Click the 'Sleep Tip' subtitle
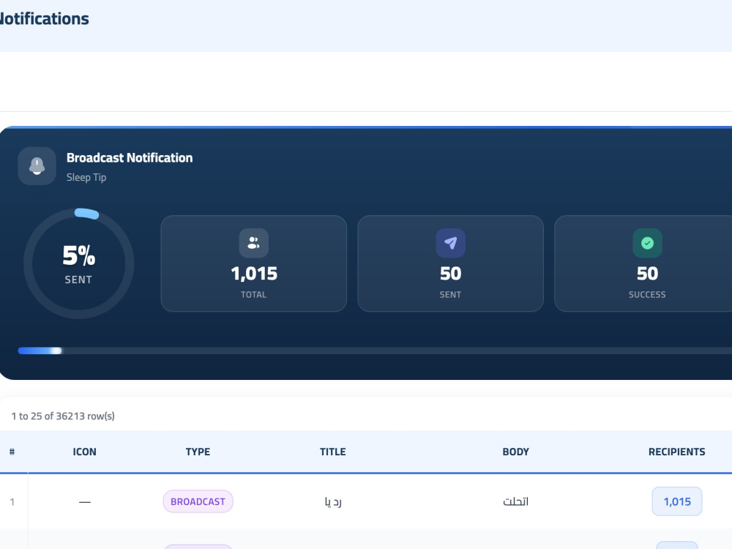The image size is (732, 549). (x=86, y=177)
